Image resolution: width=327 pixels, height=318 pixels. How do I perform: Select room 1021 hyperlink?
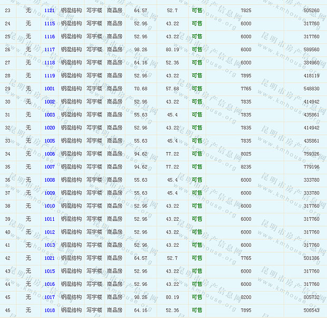(x=50, y=258)
